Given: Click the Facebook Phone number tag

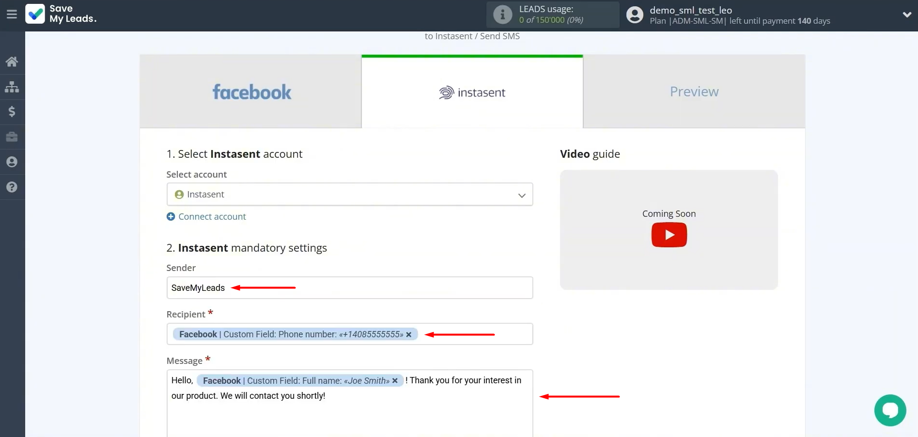Looking at the screenshot, I should 295,334.
